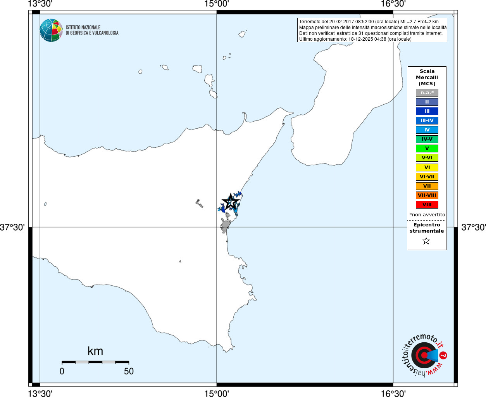Click the bright green V legend swatch
This screenshot has width=486, height=397.
427,148
